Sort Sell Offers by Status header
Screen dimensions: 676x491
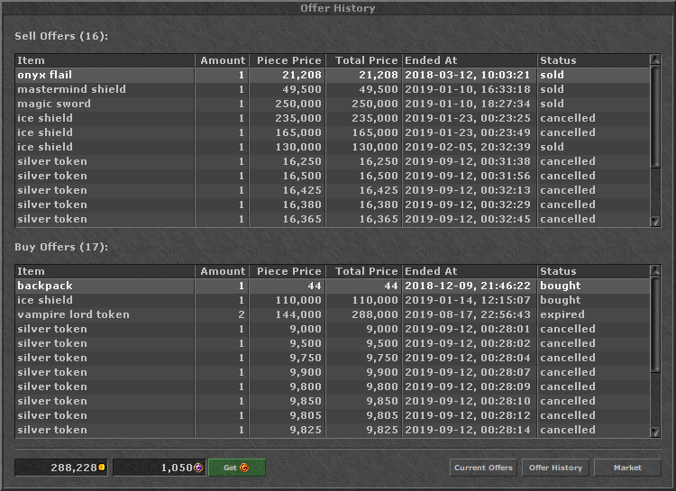(593, 60)
